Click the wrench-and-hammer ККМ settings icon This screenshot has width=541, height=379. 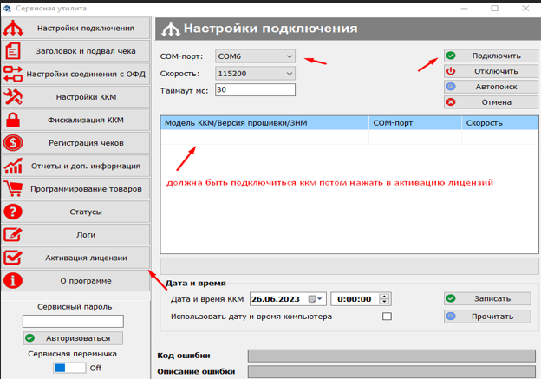coord(13,96)
